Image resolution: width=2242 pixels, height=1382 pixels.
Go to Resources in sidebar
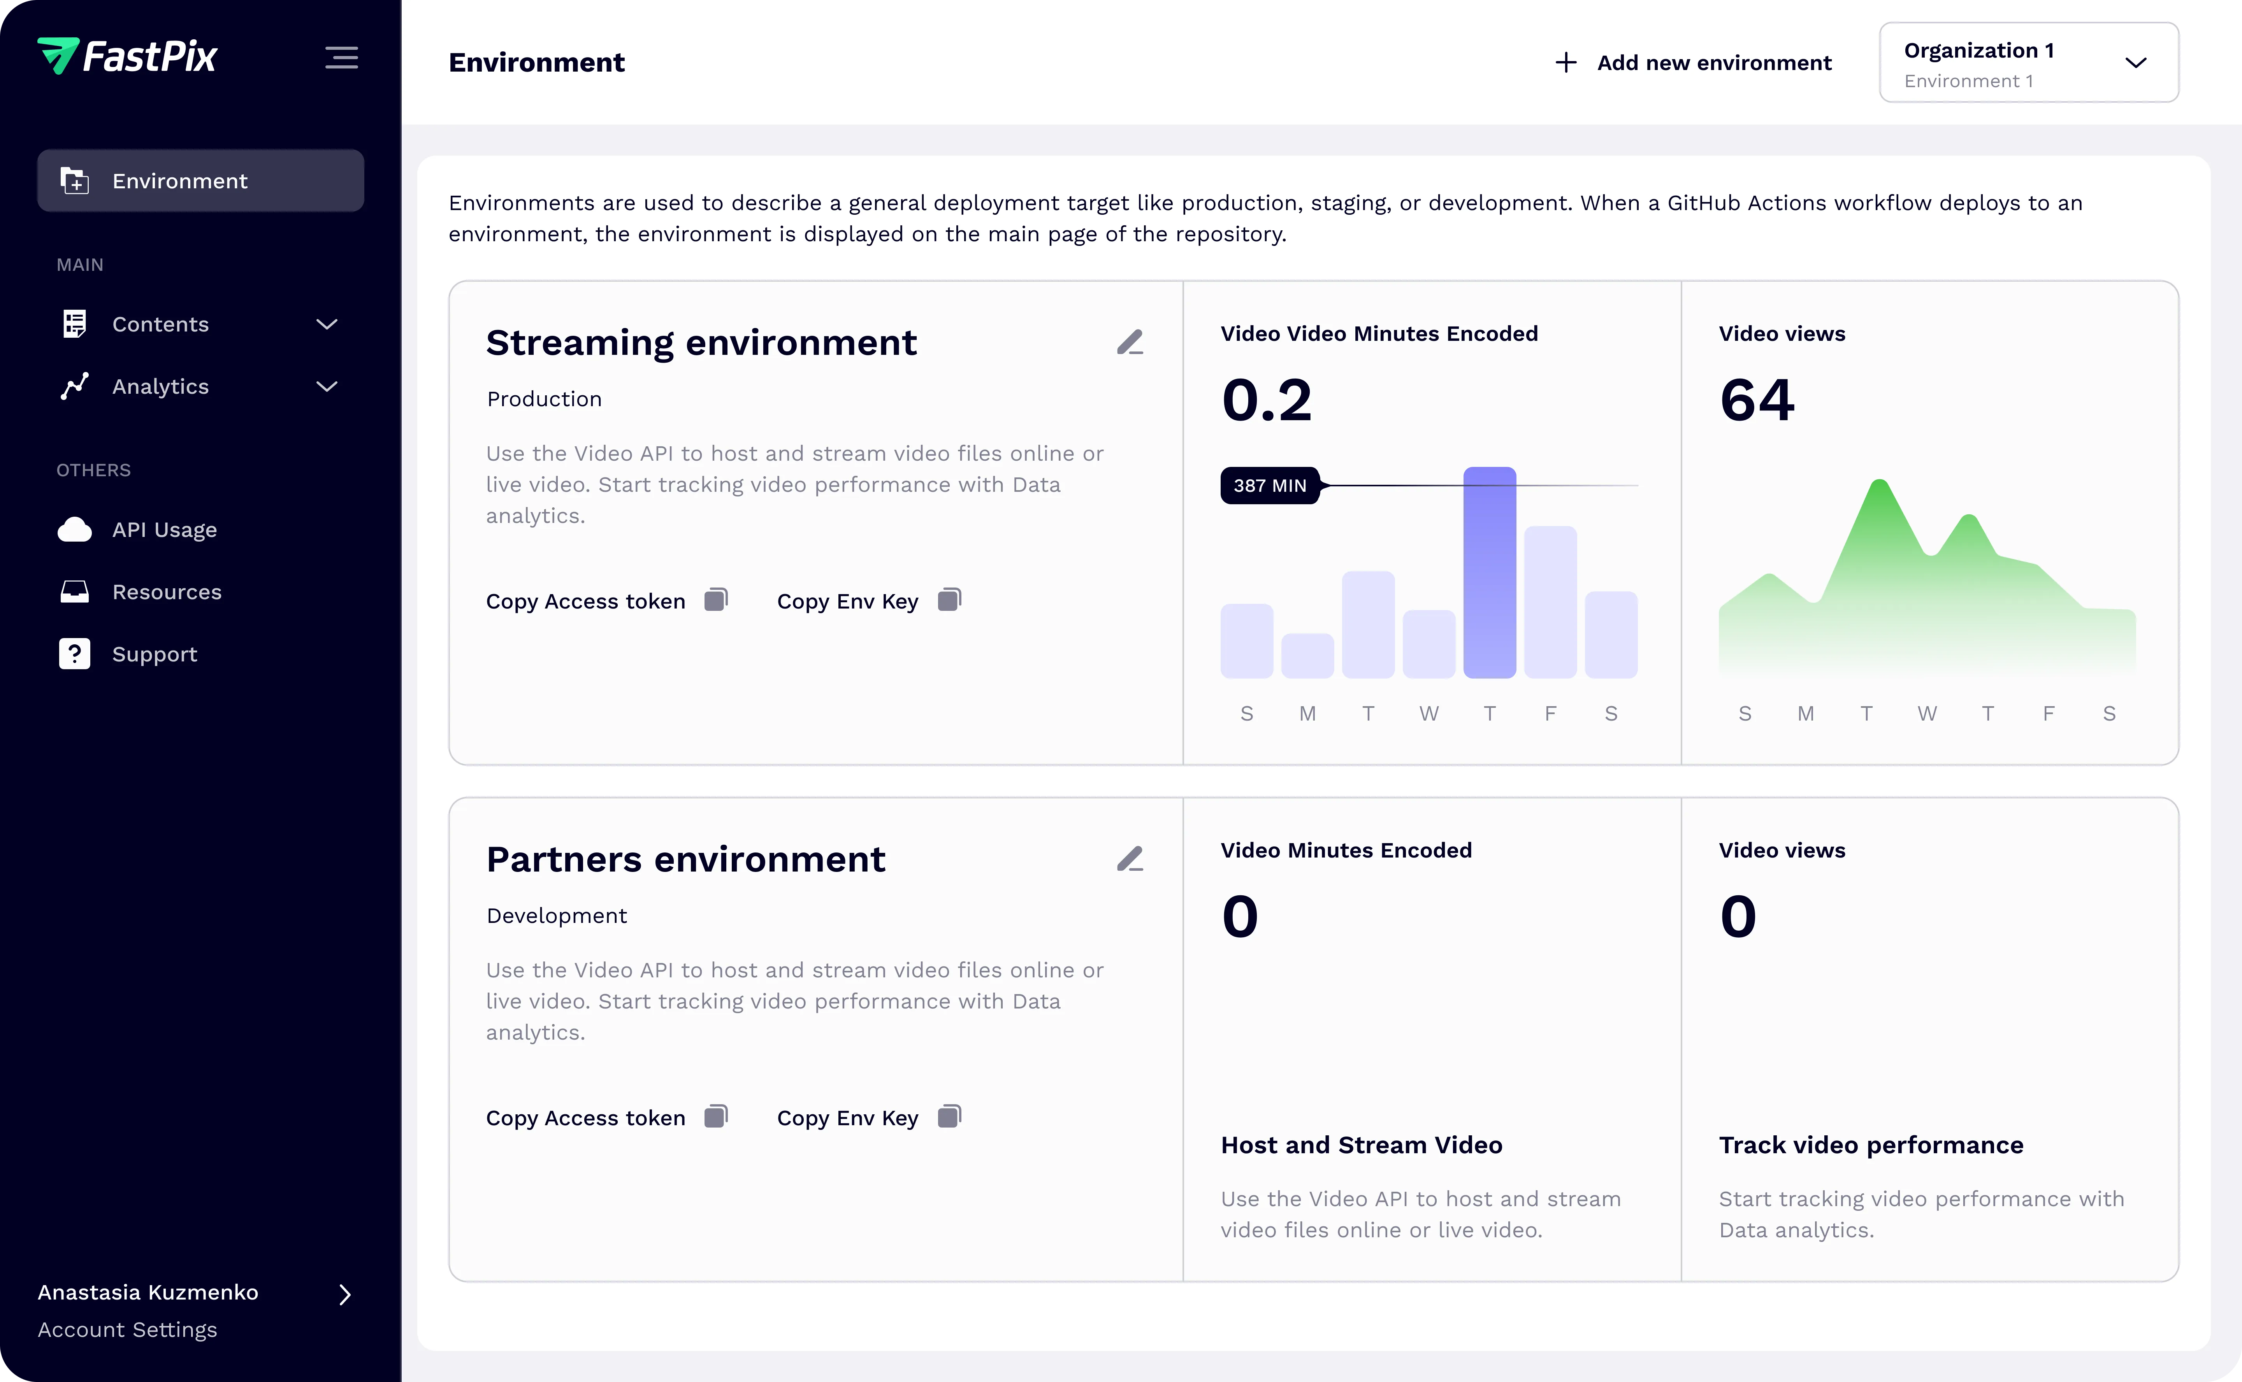click(167, 592)
